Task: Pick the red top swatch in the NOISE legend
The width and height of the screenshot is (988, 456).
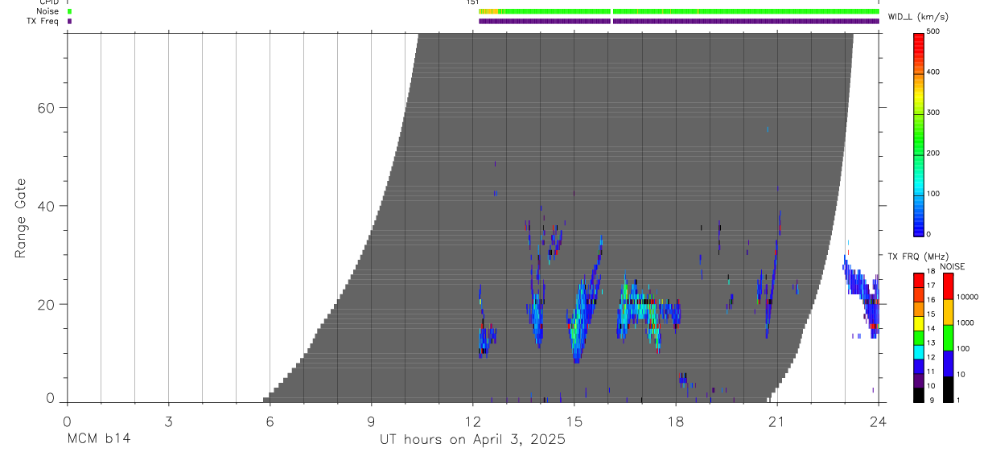Action: tap(948, 286)
